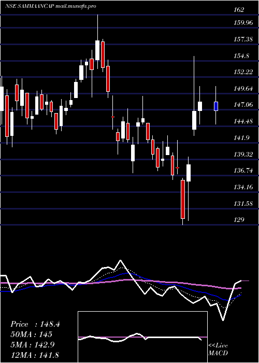Screen dimensions: 259x363
Task: Click the 5MA : 142.9 readout
Action: [x=32, y=345]
